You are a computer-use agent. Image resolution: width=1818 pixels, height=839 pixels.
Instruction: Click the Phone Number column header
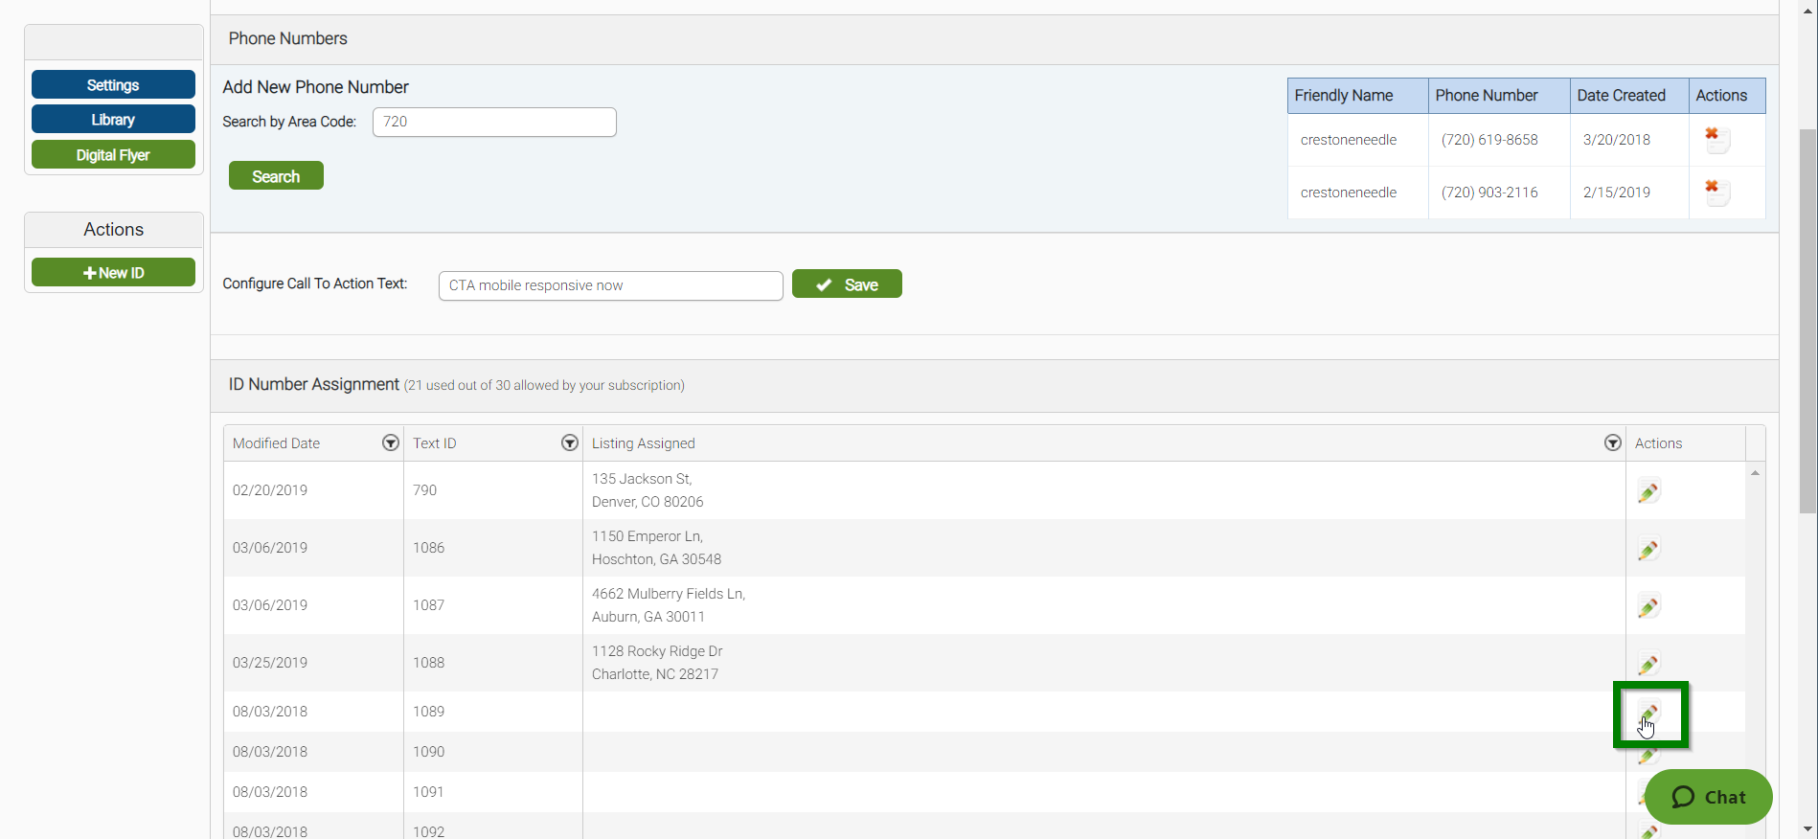click(x=1499, y=96)
